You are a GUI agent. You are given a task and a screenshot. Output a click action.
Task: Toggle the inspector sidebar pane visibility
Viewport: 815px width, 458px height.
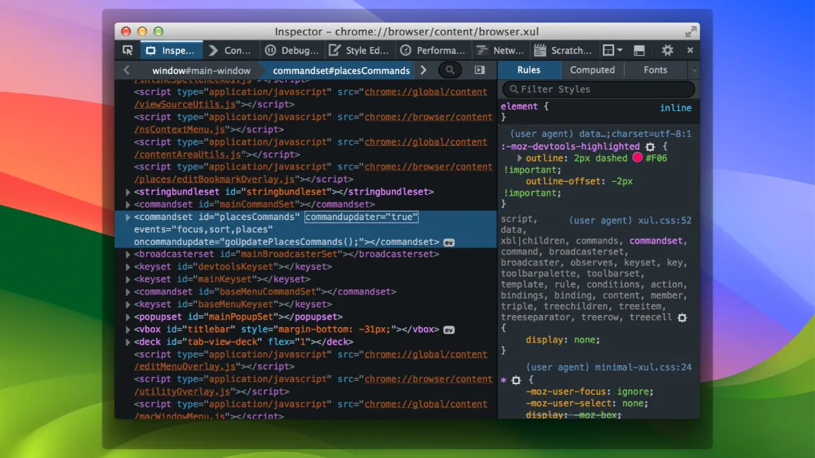coord(479,70)
